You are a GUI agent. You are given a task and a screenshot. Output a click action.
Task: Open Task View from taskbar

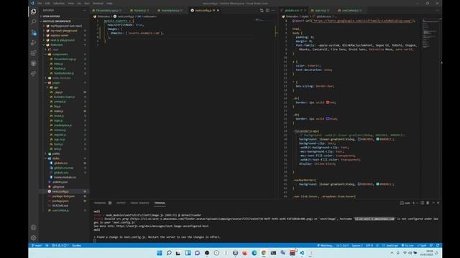[178, 253]
